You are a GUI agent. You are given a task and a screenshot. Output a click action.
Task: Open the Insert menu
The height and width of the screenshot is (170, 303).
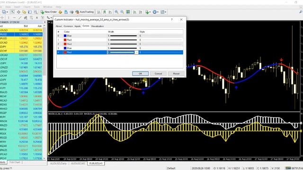[x=17, y=7]
